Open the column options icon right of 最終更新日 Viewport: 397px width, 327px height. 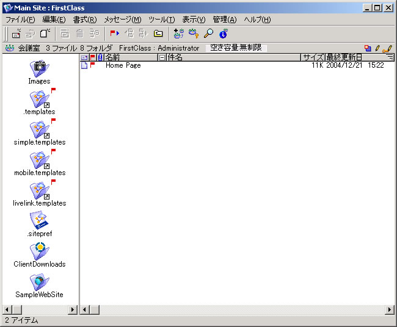390,57
